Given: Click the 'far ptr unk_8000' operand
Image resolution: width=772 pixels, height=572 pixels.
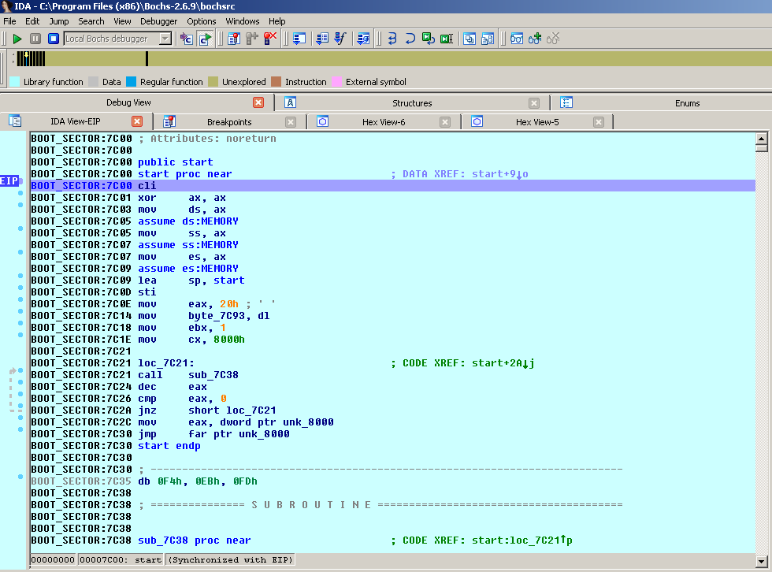Looking at the screenshot, I should [239, 433].
